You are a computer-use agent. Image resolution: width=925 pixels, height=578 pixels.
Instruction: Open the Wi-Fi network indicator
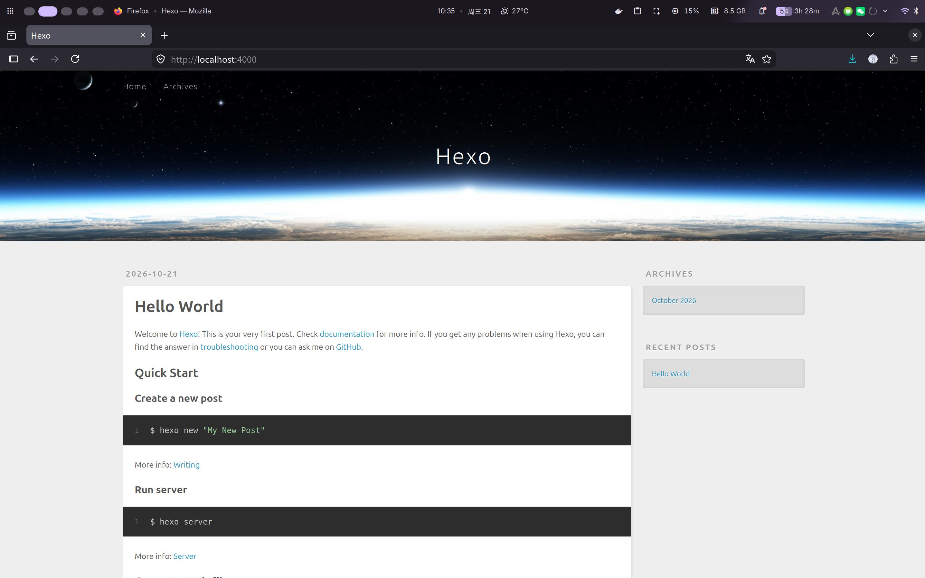[x=904, y=11]
